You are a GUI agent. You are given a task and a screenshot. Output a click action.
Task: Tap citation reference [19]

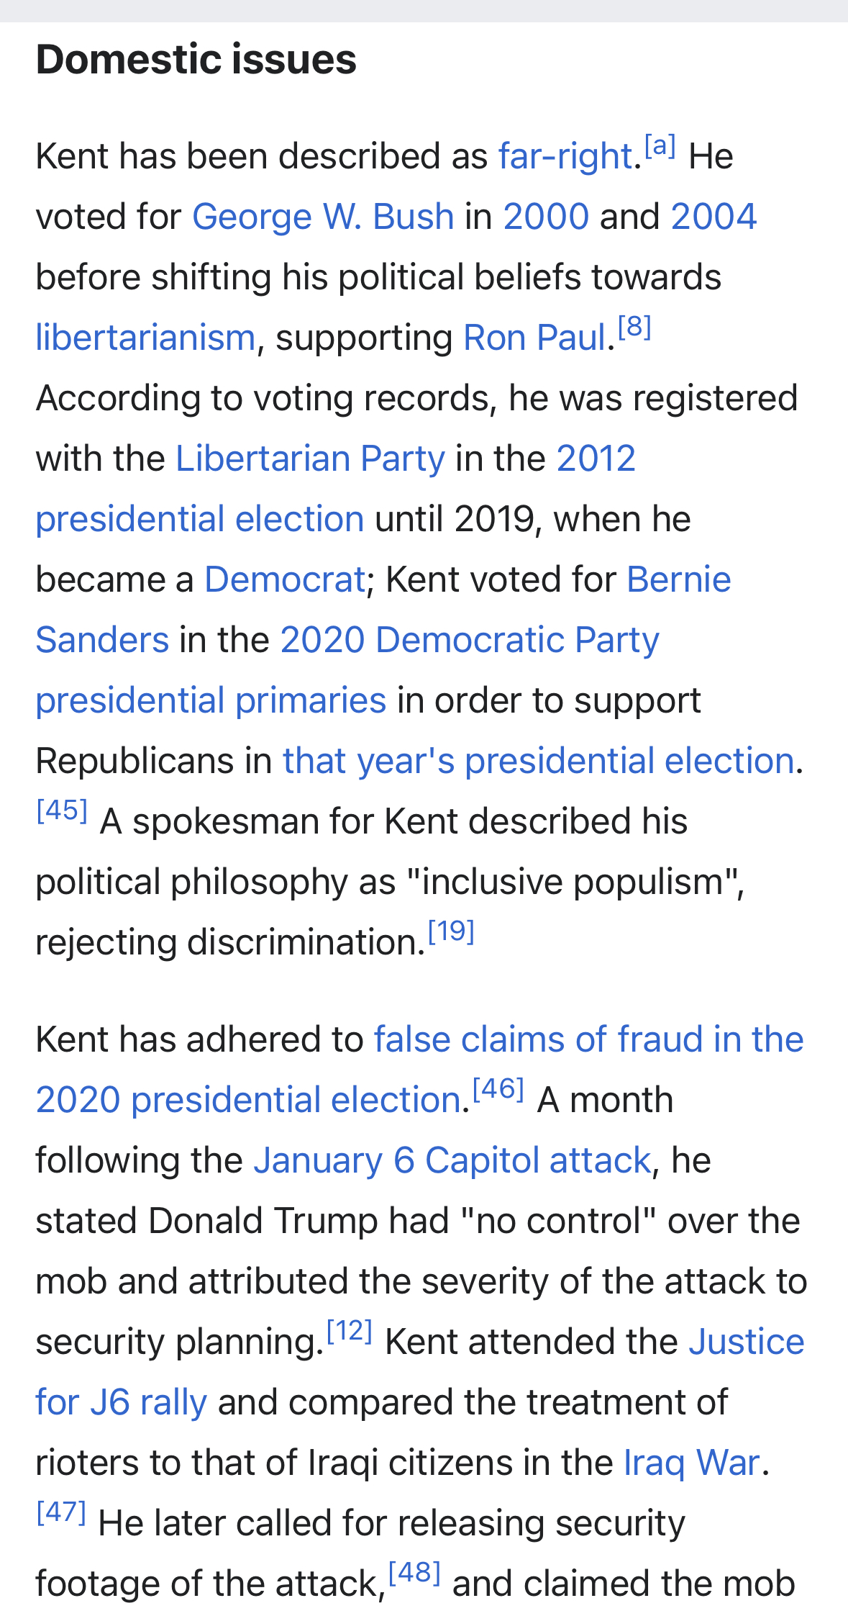pos(451,932)
